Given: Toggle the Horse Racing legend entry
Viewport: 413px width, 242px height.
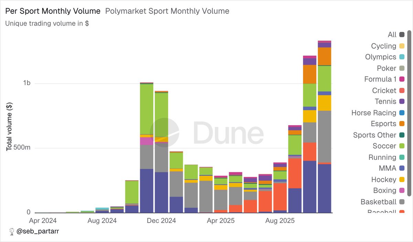Looking at the screenshot, I should pyautogui.click(x=378, y=113).
